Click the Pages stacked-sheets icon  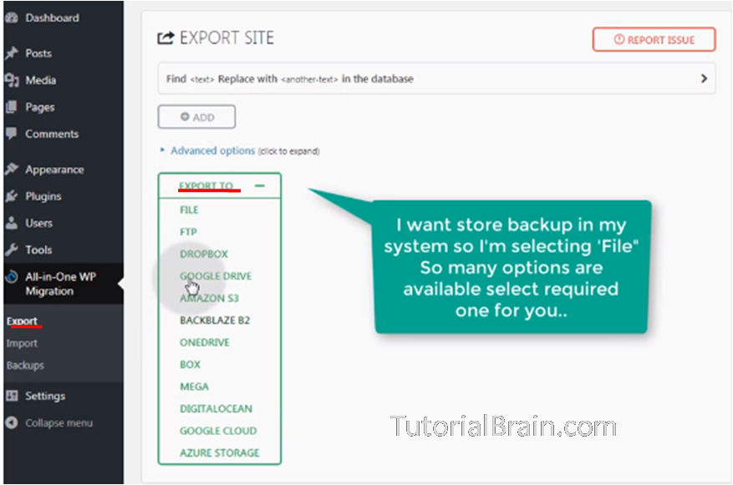[x=12, y=107]
